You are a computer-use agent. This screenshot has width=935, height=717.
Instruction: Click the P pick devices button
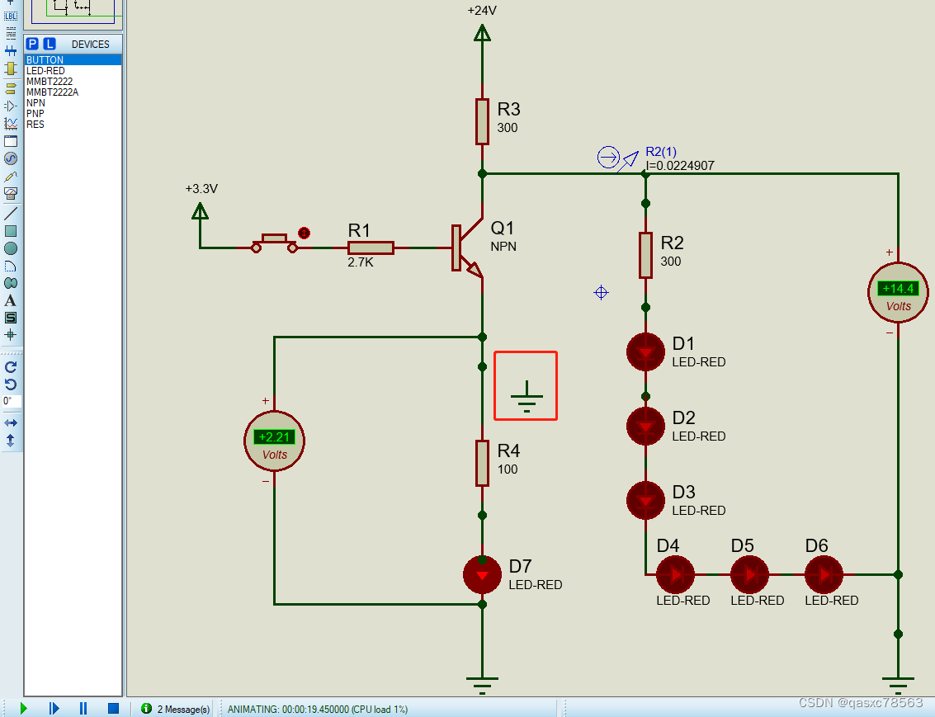click(x=33, y=44)
